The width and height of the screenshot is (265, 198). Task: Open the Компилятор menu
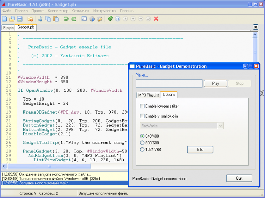coord(58,11)
